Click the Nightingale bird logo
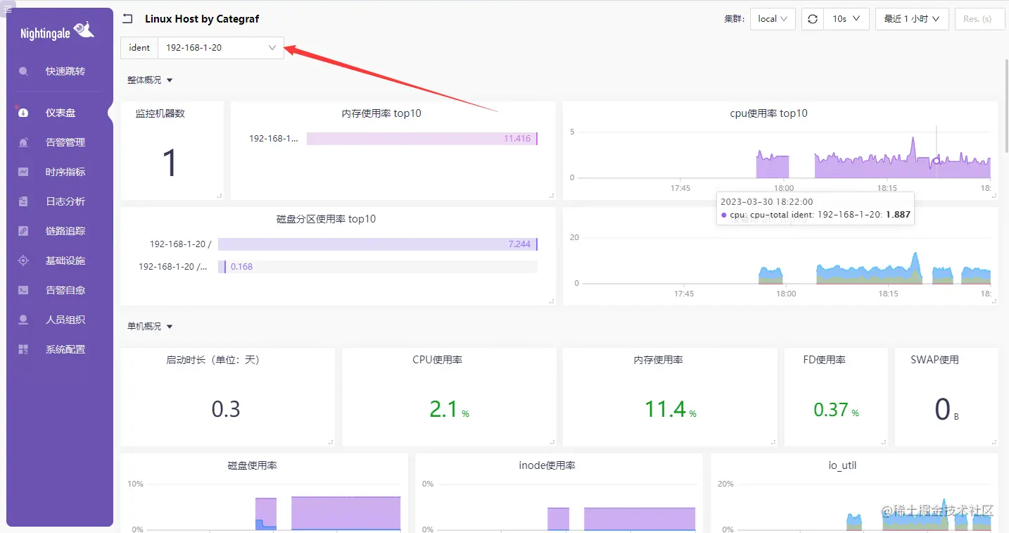1009x533 pixels. pyautogui.click(x=84, y=30)
